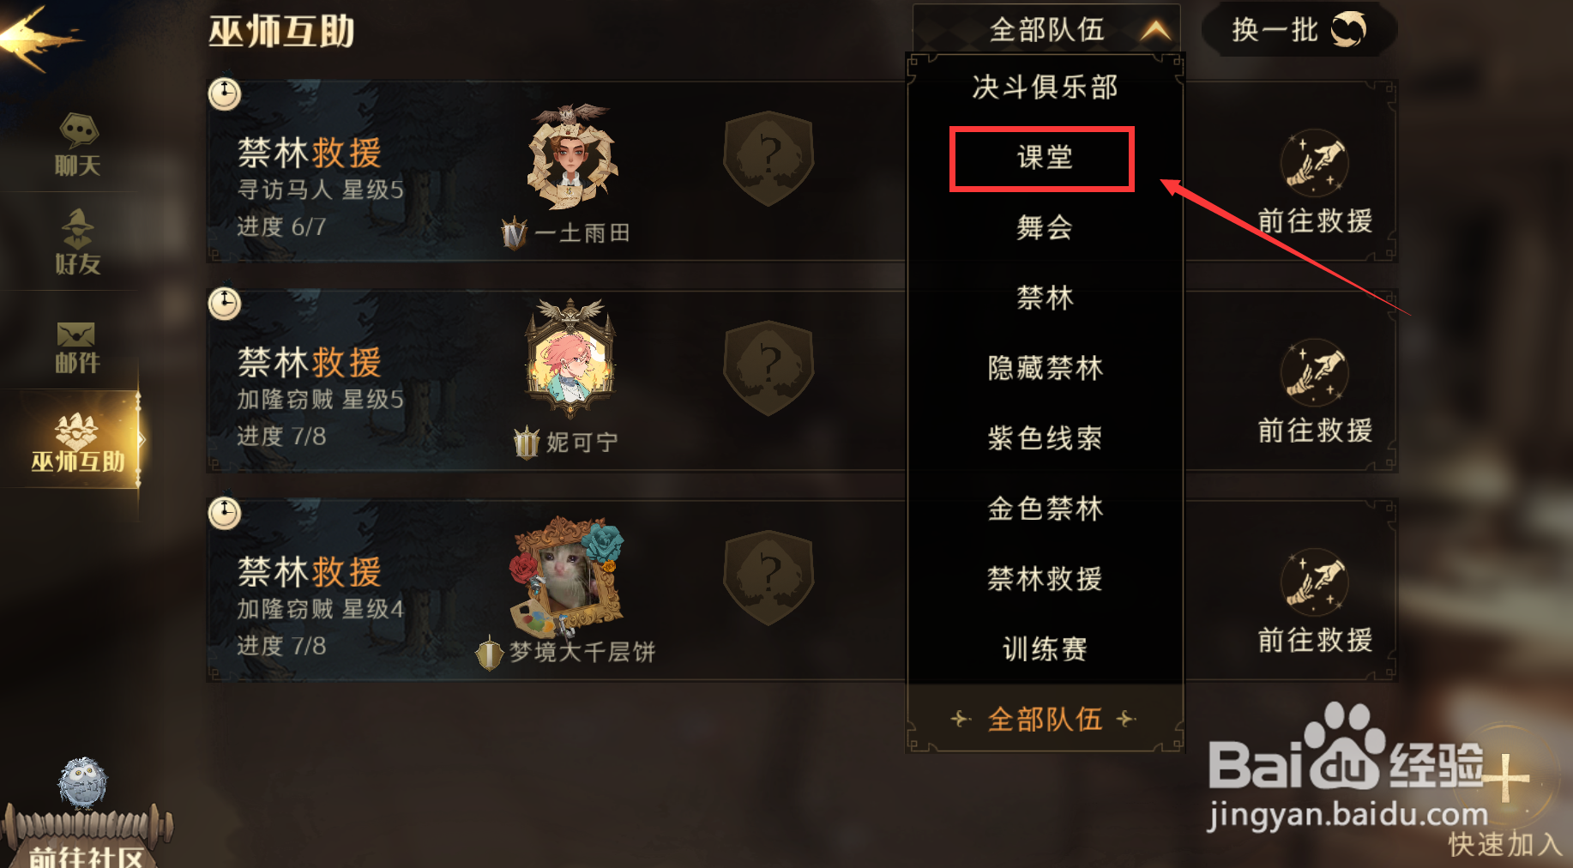This screenshot has height=868, width=1573.
Task: Choose highlighted 全部队伍 at list bottom
Action: 1045,719
